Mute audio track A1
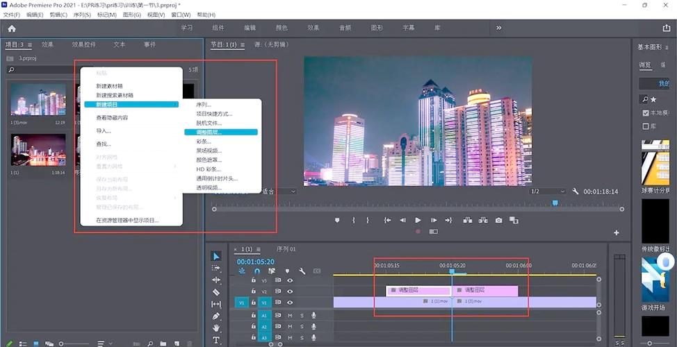 [290, 315]
